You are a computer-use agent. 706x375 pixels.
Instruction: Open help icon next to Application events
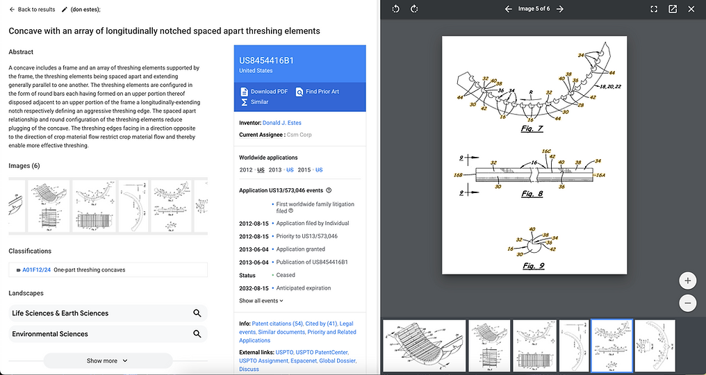point(329,190)
